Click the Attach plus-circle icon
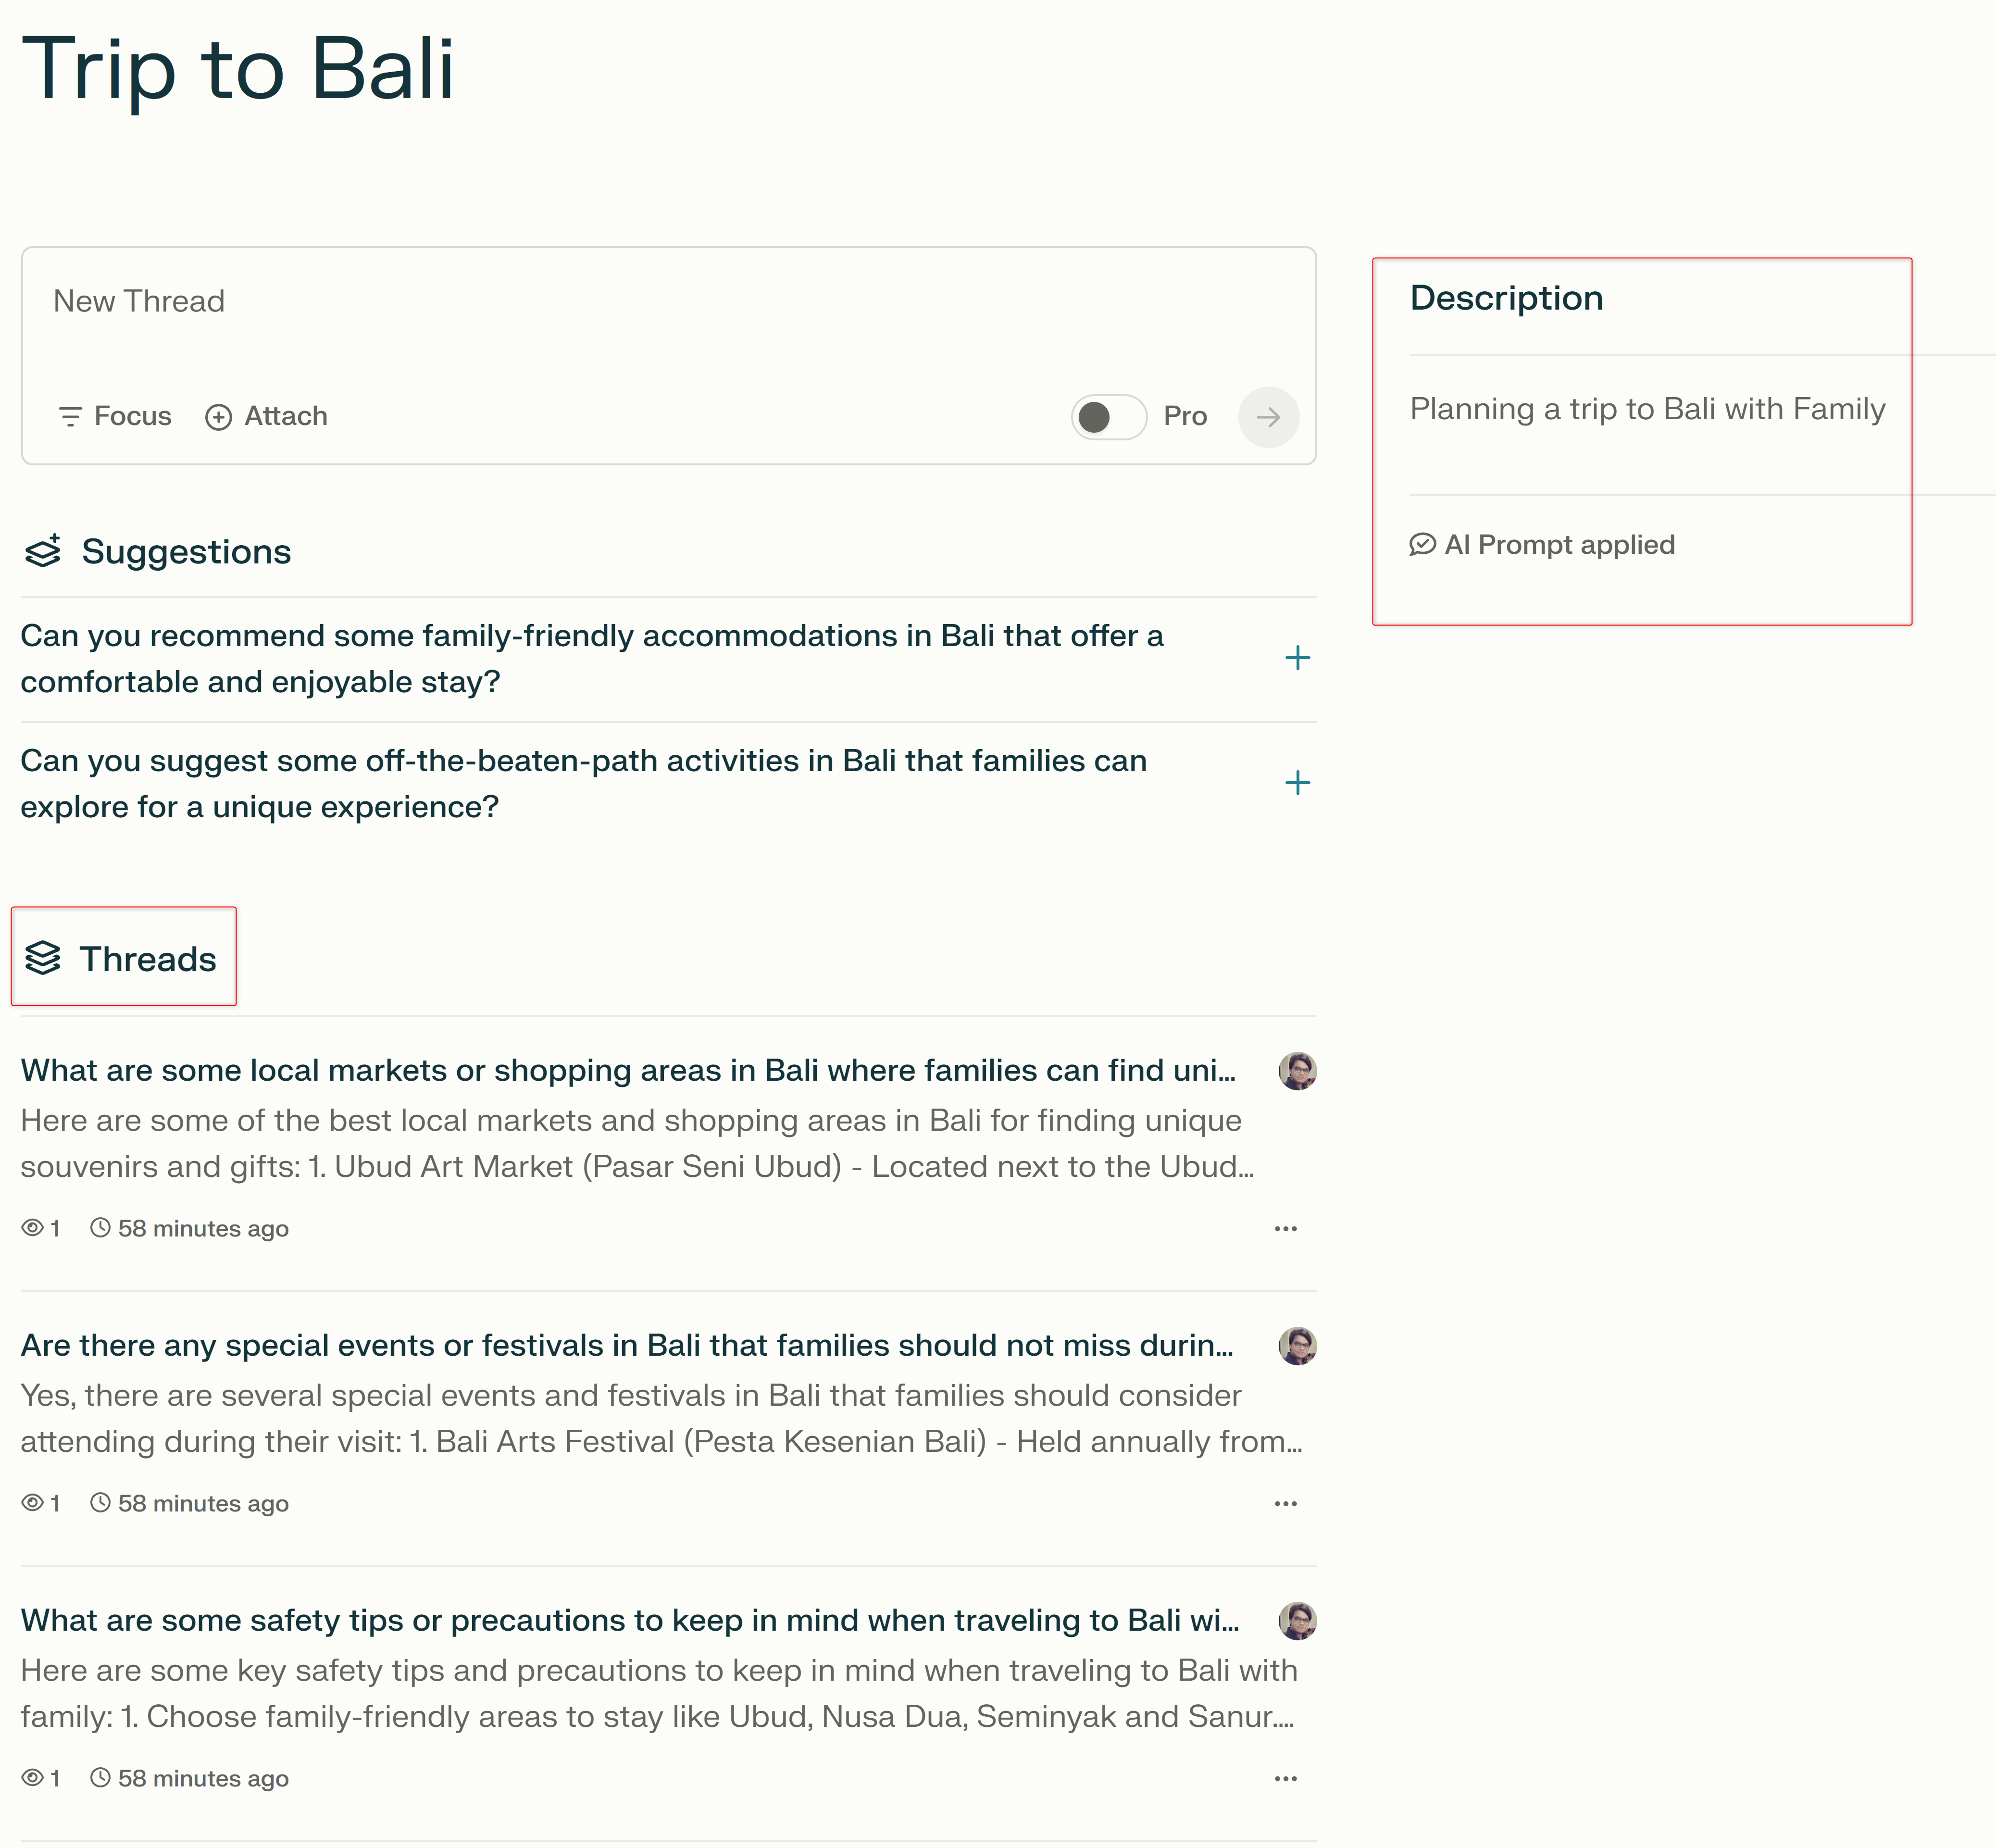Screen dimensions: 1996x1848 218,417
